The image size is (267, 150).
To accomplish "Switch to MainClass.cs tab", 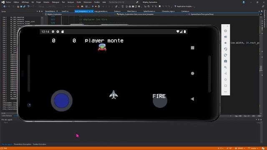I will [132, 11].
